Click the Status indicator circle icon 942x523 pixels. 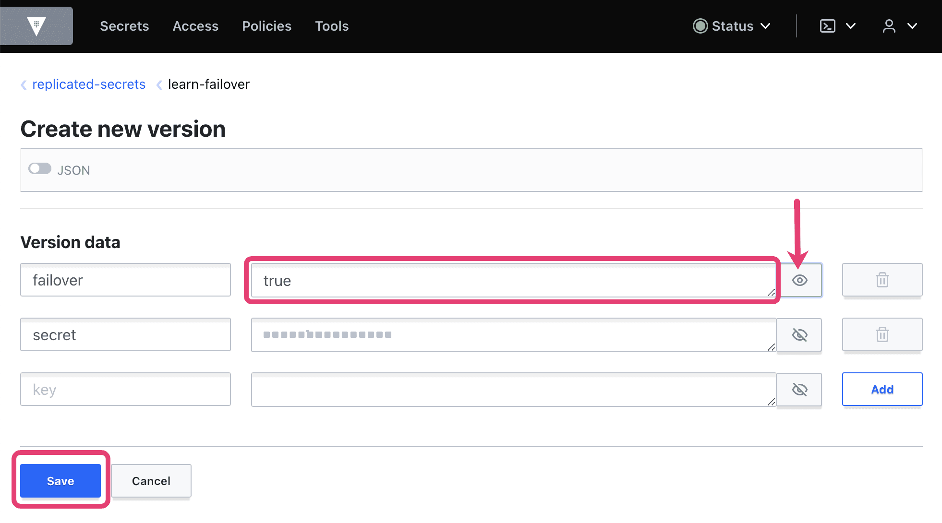click(x=700, y=26)
